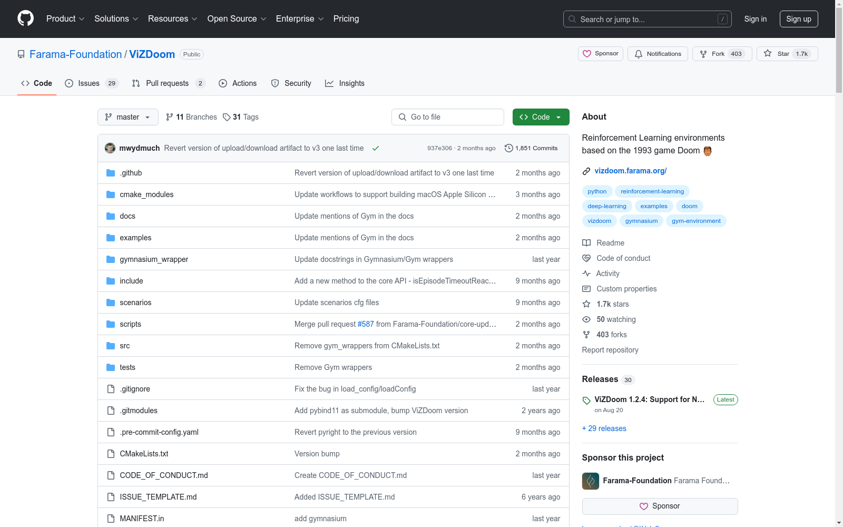Image resolution: width=843 pixels, height=527 pixels.
Task: Open the Pricing page
Action: point(346,19)
